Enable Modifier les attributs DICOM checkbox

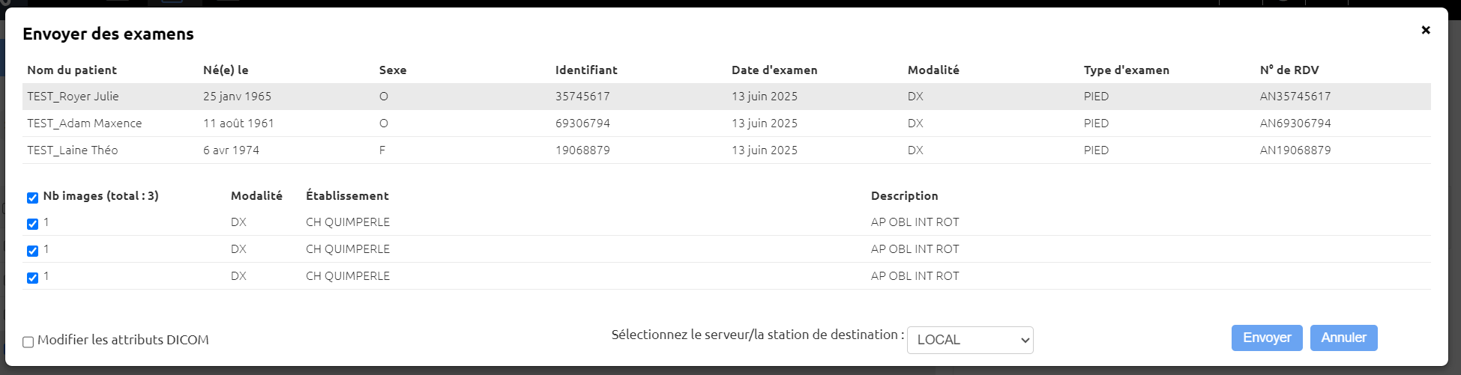(x=28, y=342)
